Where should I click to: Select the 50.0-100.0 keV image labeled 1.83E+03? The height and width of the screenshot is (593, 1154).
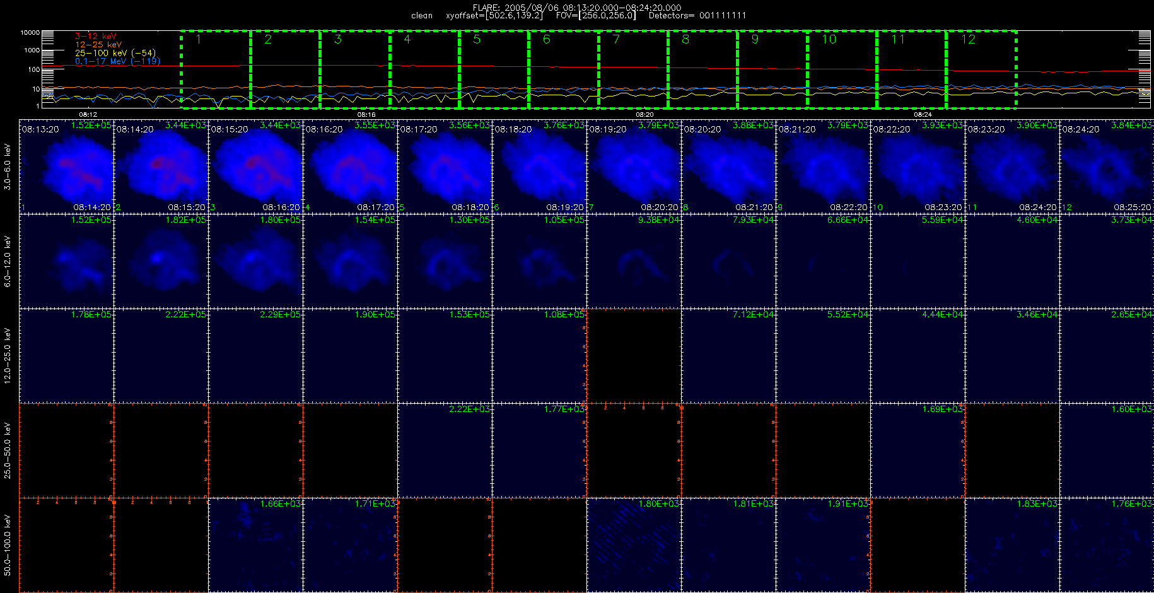[x=1013, y=544]
